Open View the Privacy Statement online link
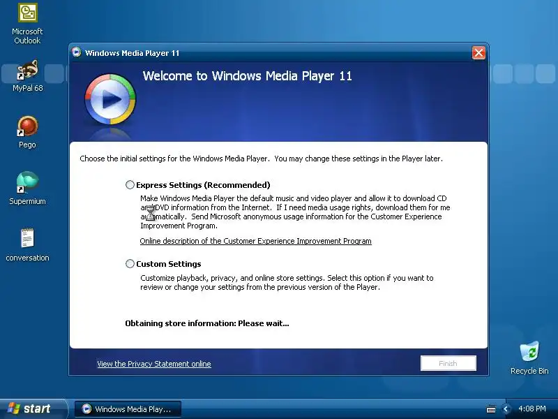Image resolution: width=558 pixels, height=419 pixels. point(154,364)
